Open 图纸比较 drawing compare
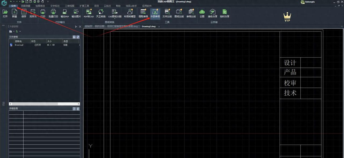 coord(179,13)
